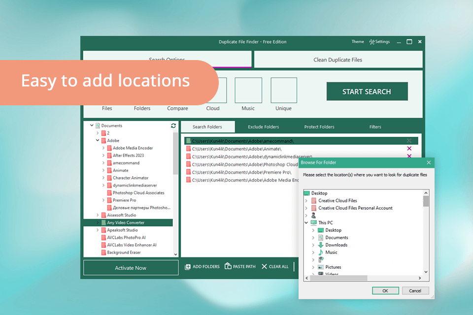
Task: Choose the Cloud search mode label
Action: (x=213, y=108)
